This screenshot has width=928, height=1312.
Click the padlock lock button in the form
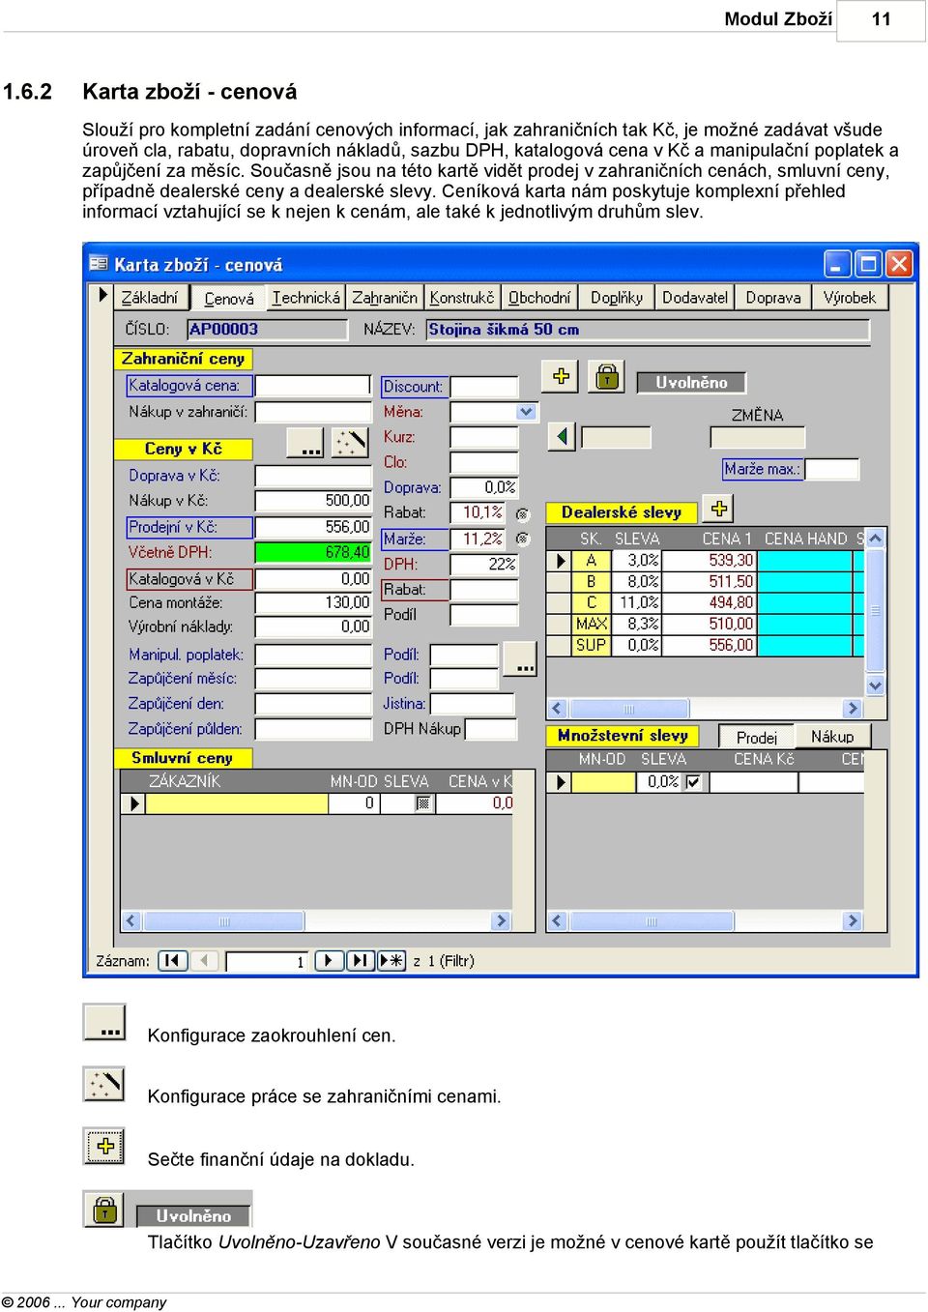(x=606, y=376)
